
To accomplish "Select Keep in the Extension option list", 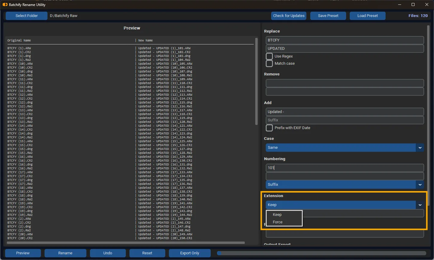I will coord(277,214).
